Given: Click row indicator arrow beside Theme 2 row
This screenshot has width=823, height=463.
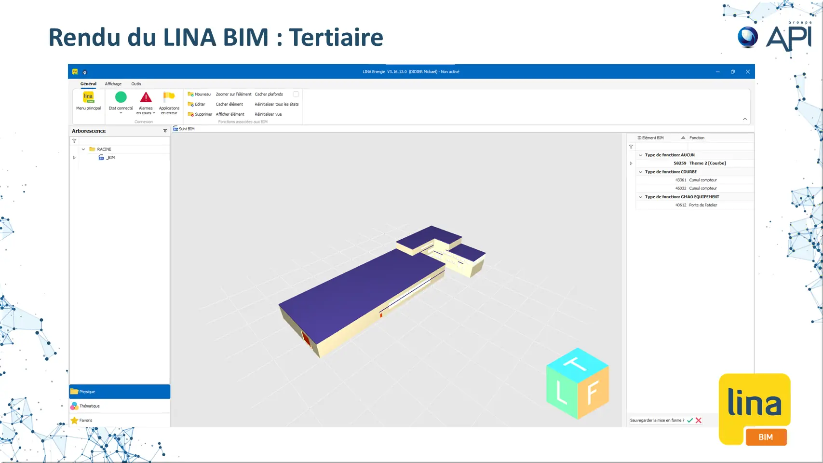Looking at the screenshot, I should click(x=631, y=163).
